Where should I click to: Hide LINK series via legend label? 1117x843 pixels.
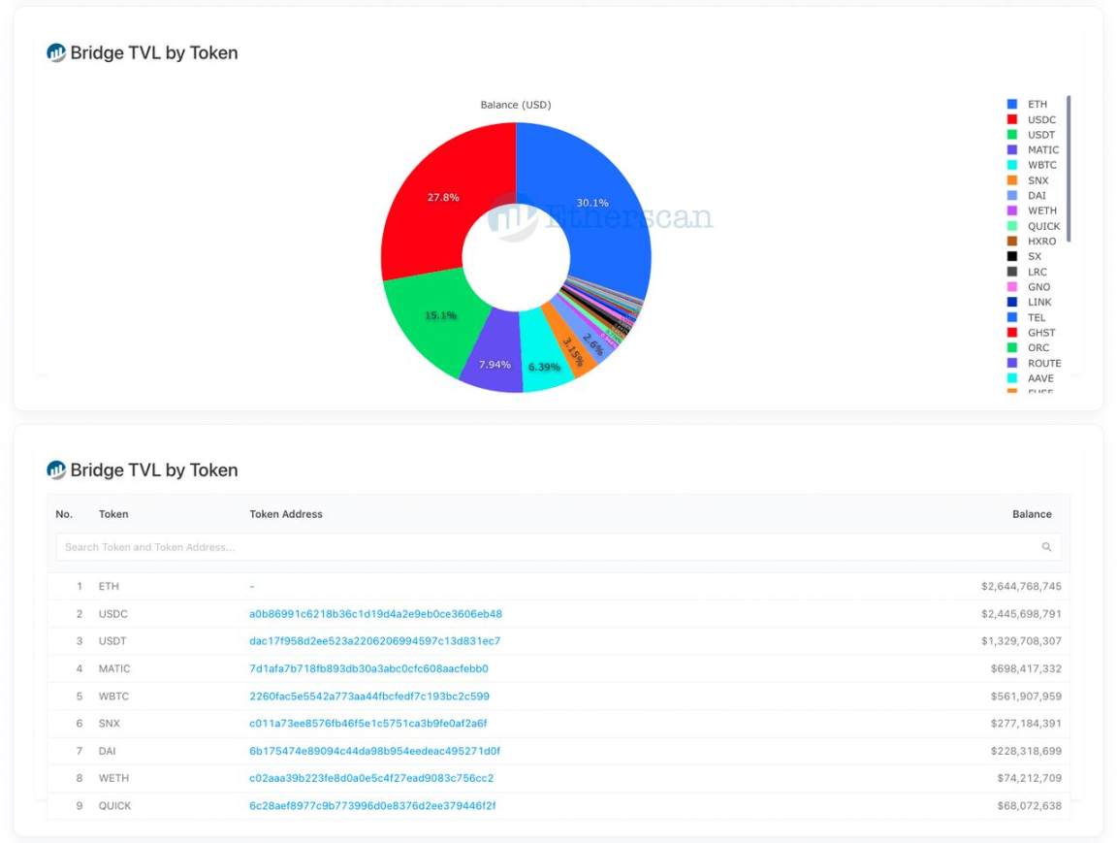tap(1039, 302)
